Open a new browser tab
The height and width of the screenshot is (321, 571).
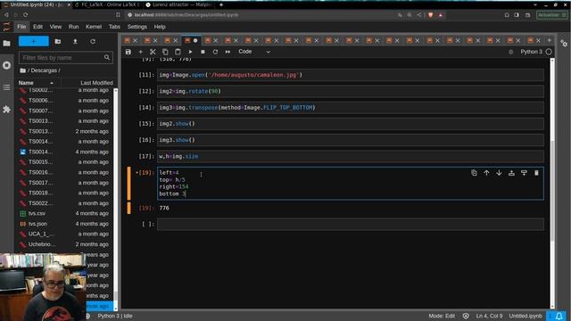click(221, 4)
